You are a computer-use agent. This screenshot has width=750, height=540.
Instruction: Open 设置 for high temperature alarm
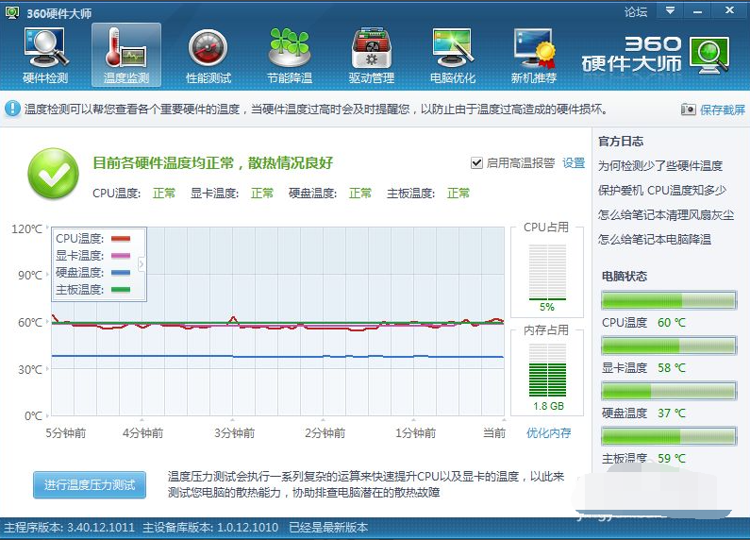[574, 163]
